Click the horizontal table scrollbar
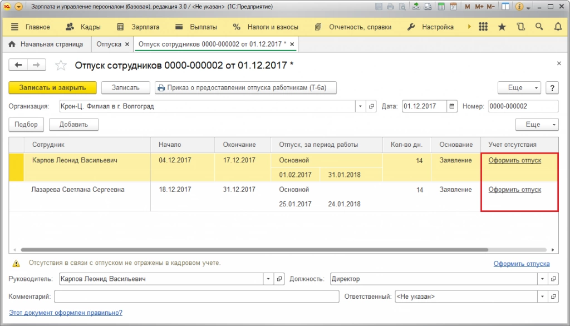570x326 pixels. (254, 250)
